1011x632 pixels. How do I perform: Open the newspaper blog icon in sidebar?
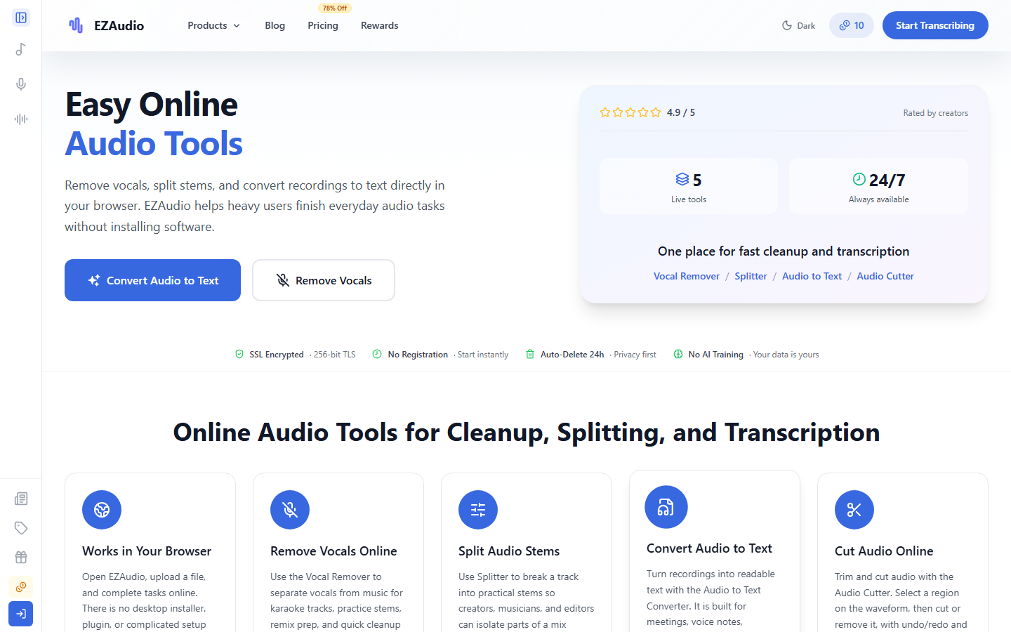click(21, 499)
